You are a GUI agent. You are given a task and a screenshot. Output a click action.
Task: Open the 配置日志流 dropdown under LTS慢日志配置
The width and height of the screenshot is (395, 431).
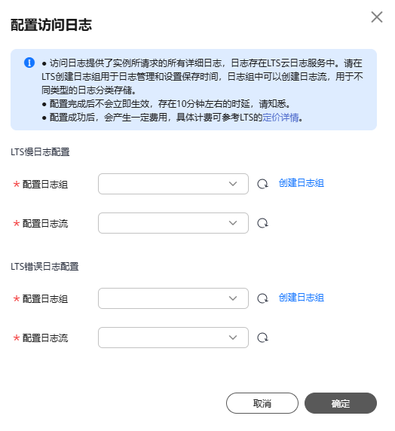click(x=173, y=223)
